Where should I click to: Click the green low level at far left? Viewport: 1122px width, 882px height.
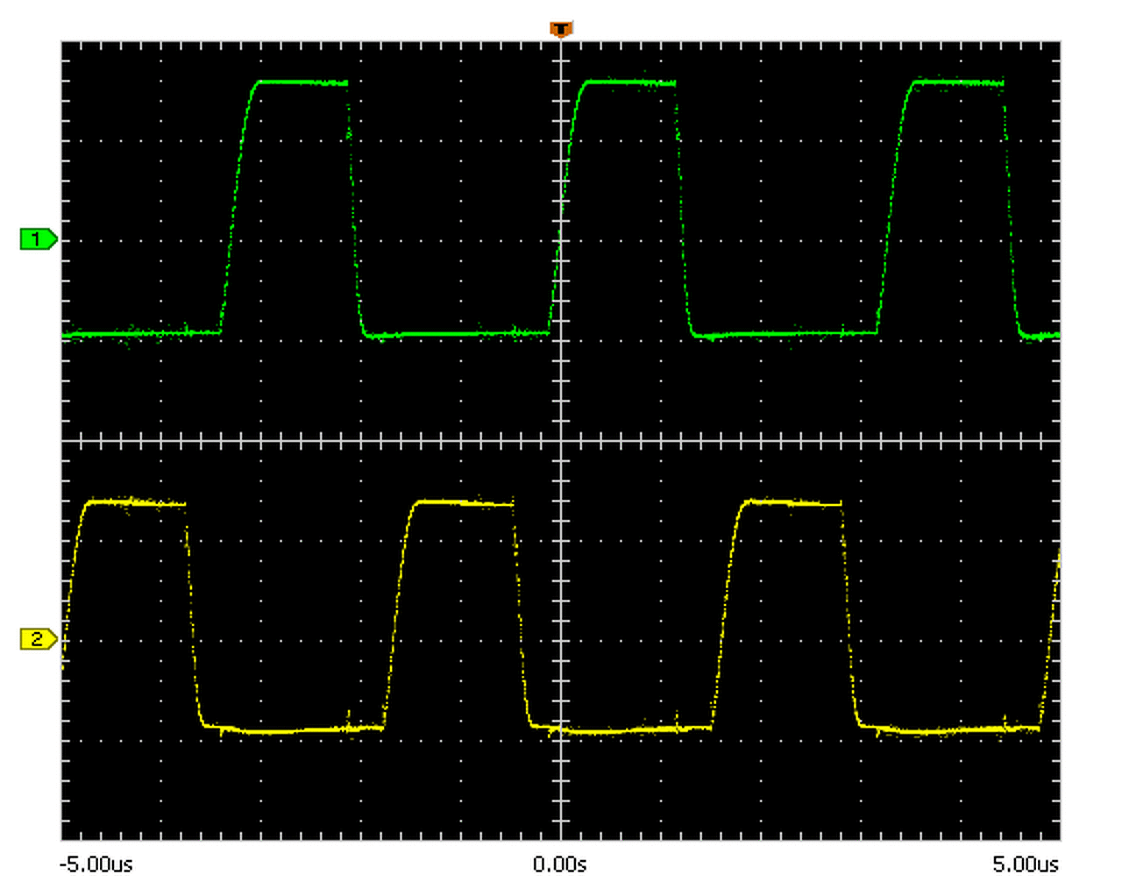(140, 333)
